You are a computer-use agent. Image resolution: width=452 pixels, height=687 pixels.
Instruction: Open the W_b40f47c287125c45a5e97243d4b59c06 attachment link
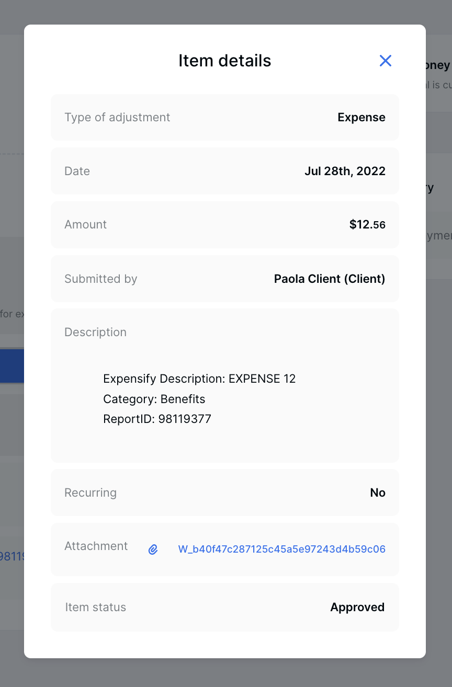pyautogui.click(x=281, y=549)
